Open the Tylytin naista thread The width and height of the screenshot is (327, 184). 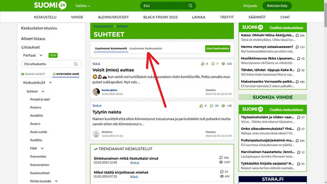point(107,112)
